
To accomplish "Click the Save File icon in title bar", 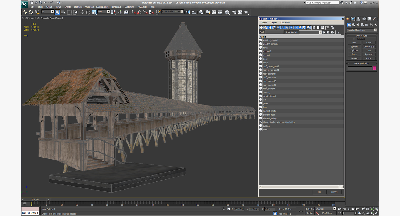I will 41,2.
